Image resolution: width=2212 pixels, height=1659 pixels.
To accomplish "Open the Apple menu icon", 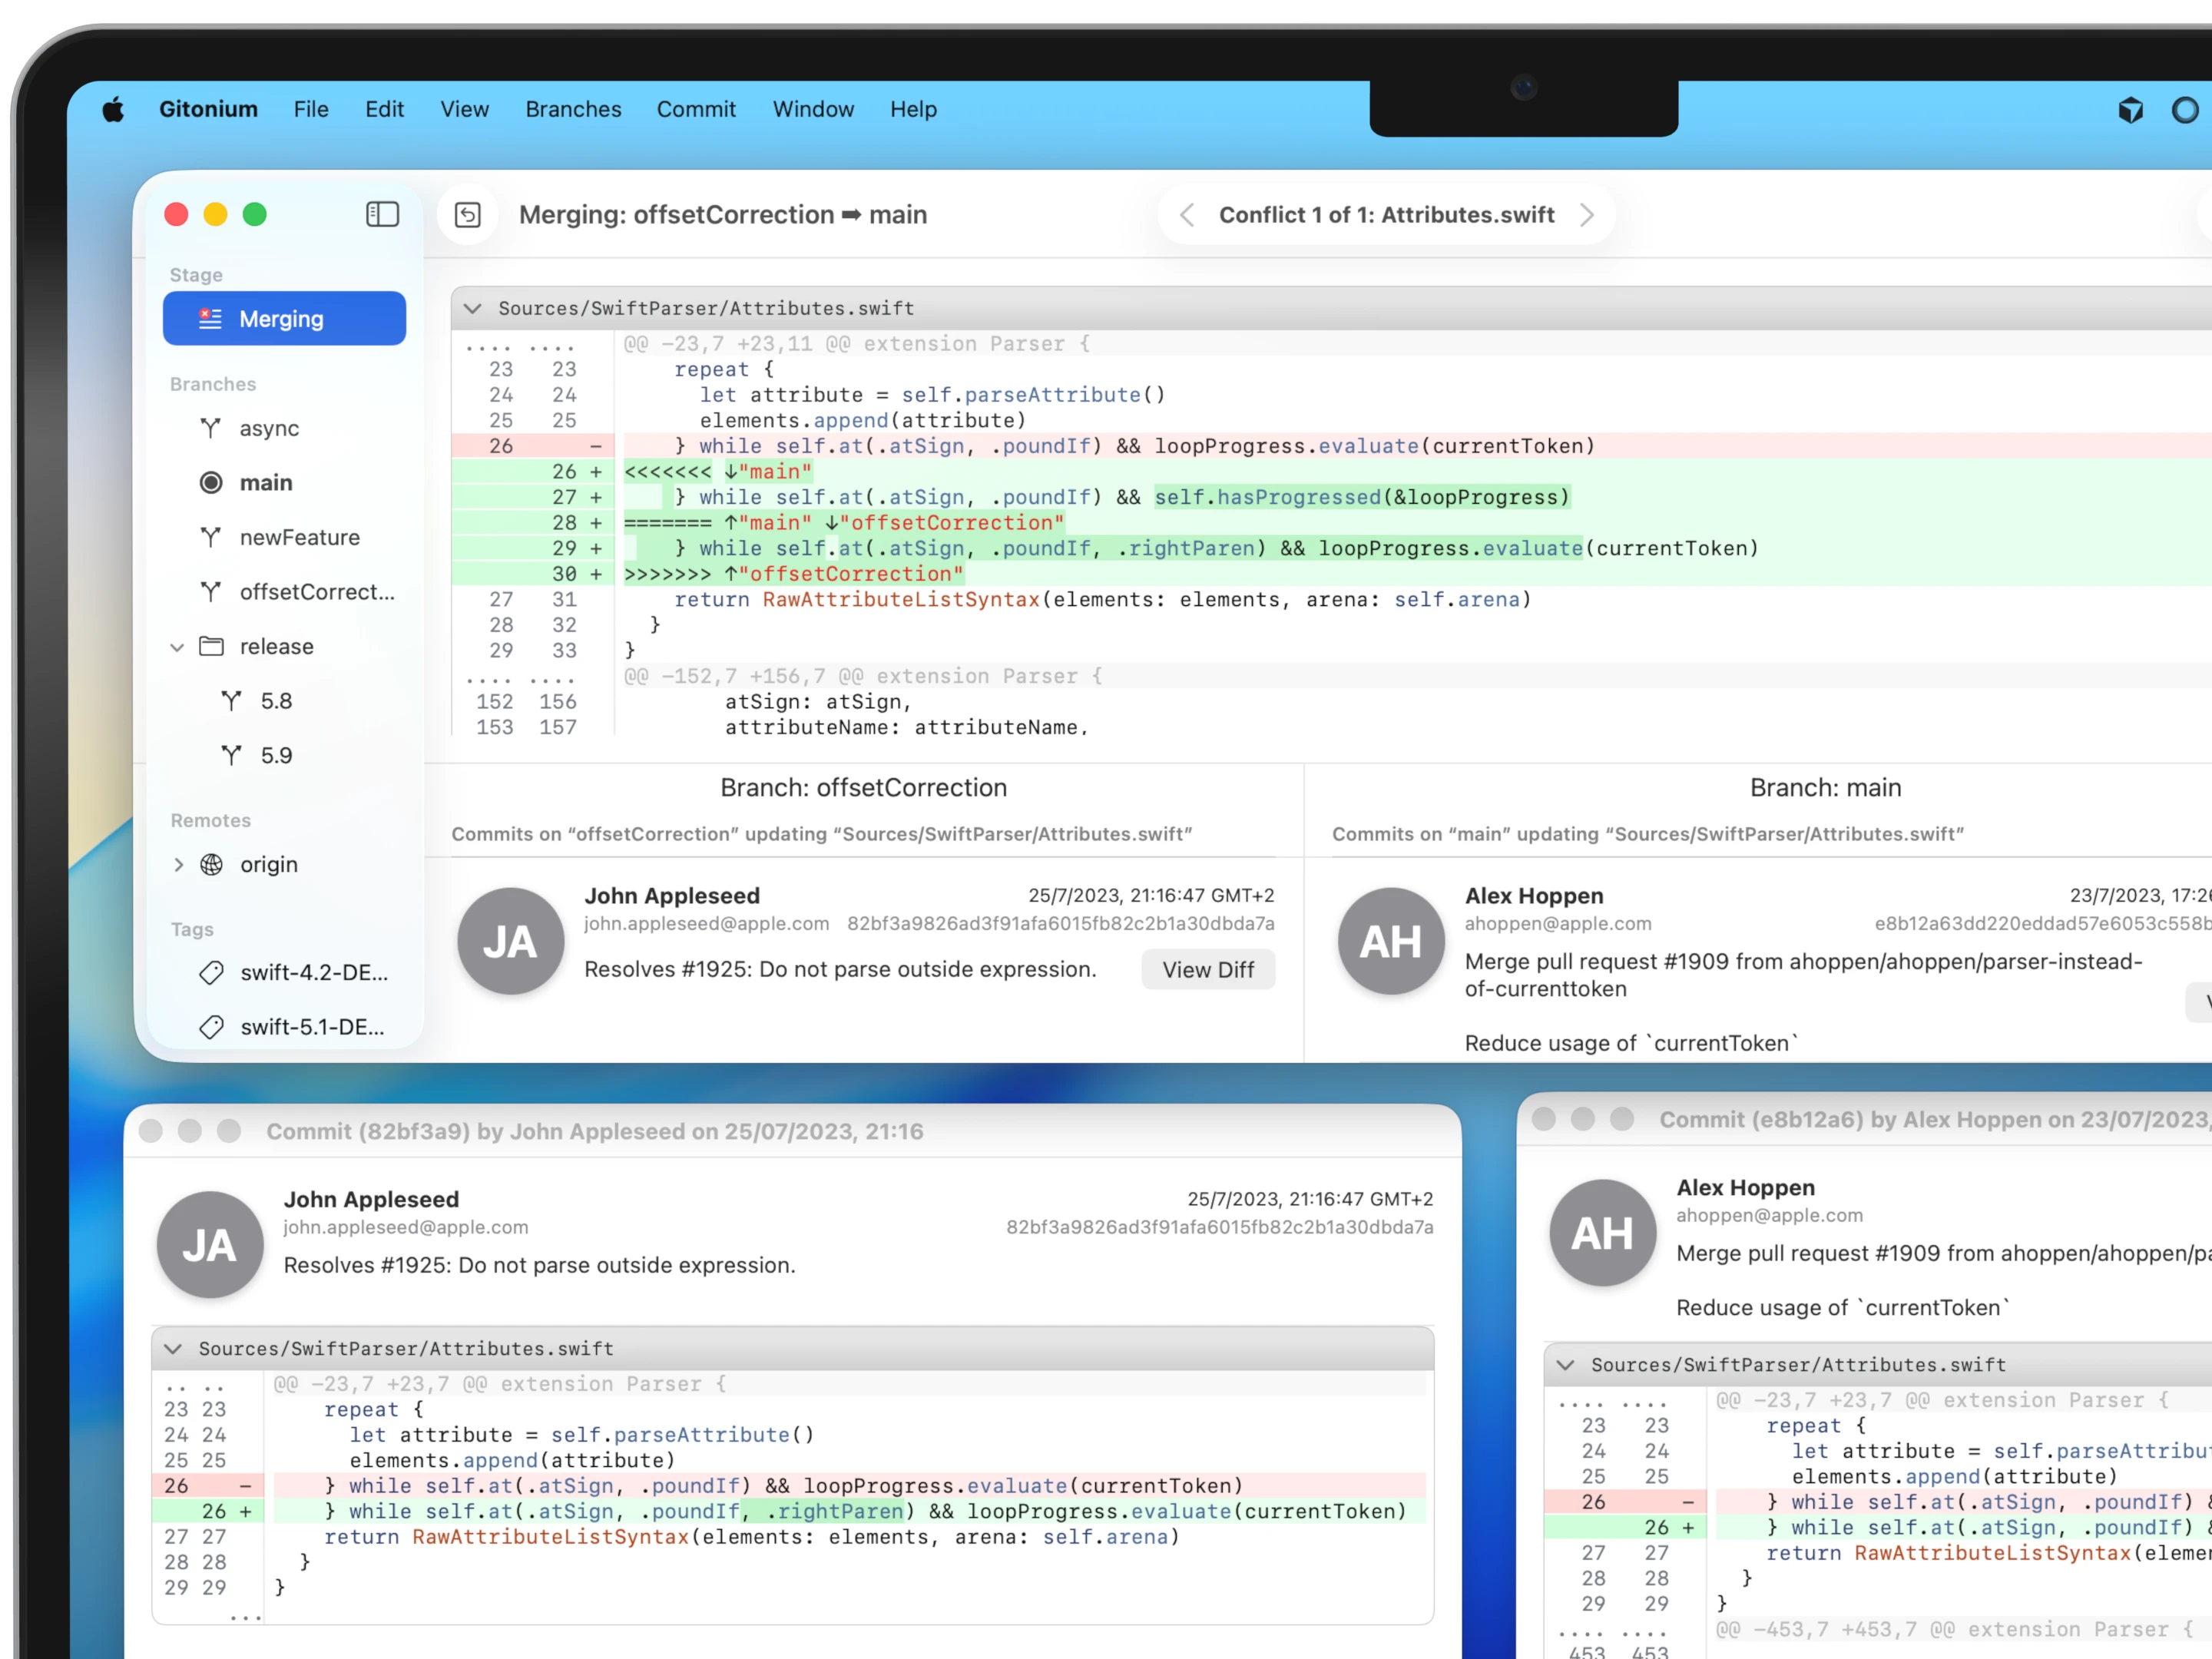I will [x=113, y=109].
